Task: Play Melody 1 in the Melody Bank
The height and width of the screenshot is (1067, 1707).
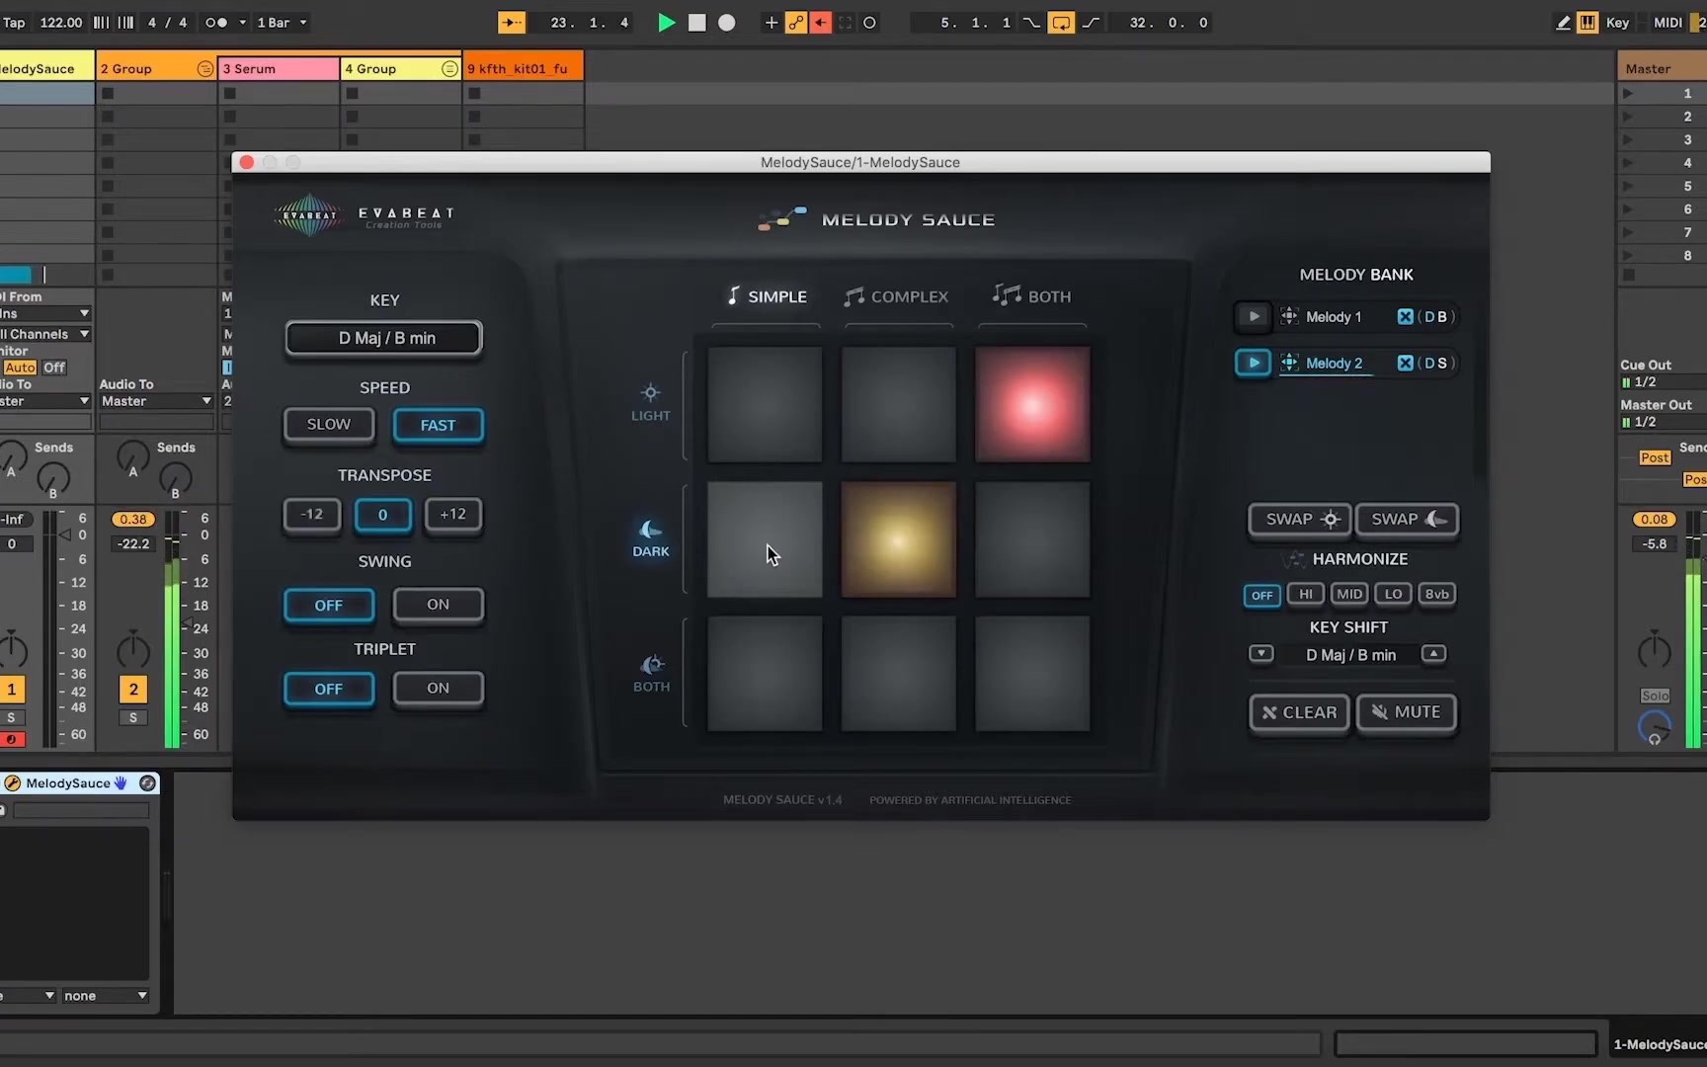Action: [1254, 317]
